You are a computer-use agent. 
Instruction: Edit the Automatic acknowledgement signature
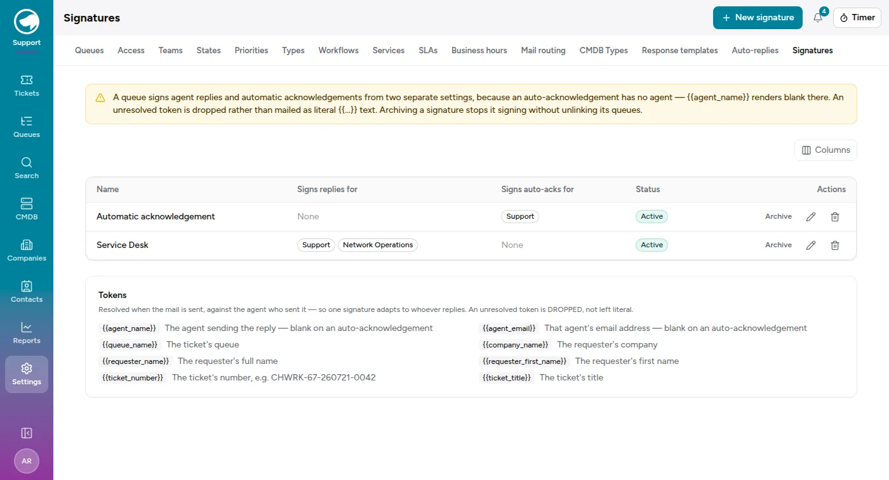click(x=811, y=217)
